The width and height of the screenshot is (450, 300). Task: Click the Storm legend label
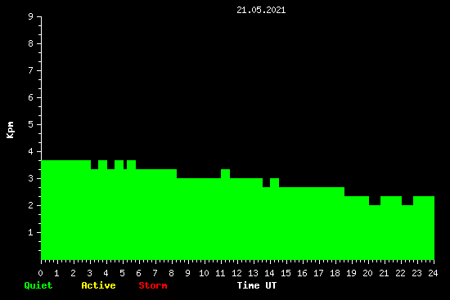[153, 285]
